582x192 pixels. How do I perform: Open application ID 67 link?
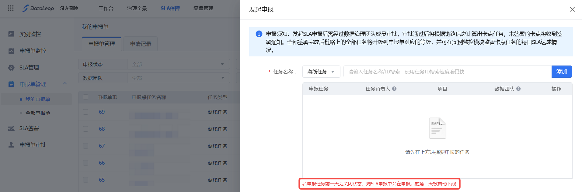point(102,146)
